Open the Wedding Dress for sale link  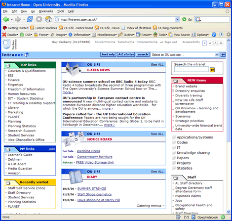88,151
